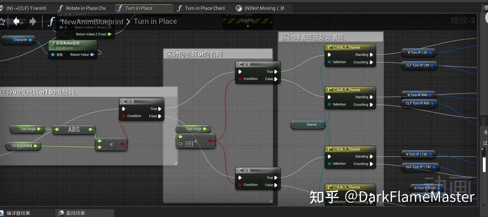Click Turn in Place in the breadcrumb
The width and height of the screenshot is (488, 217).
coord(155,21)
